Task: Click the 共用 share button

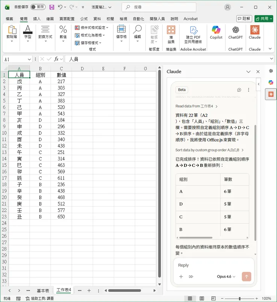Action: click(x=264, y=19)
